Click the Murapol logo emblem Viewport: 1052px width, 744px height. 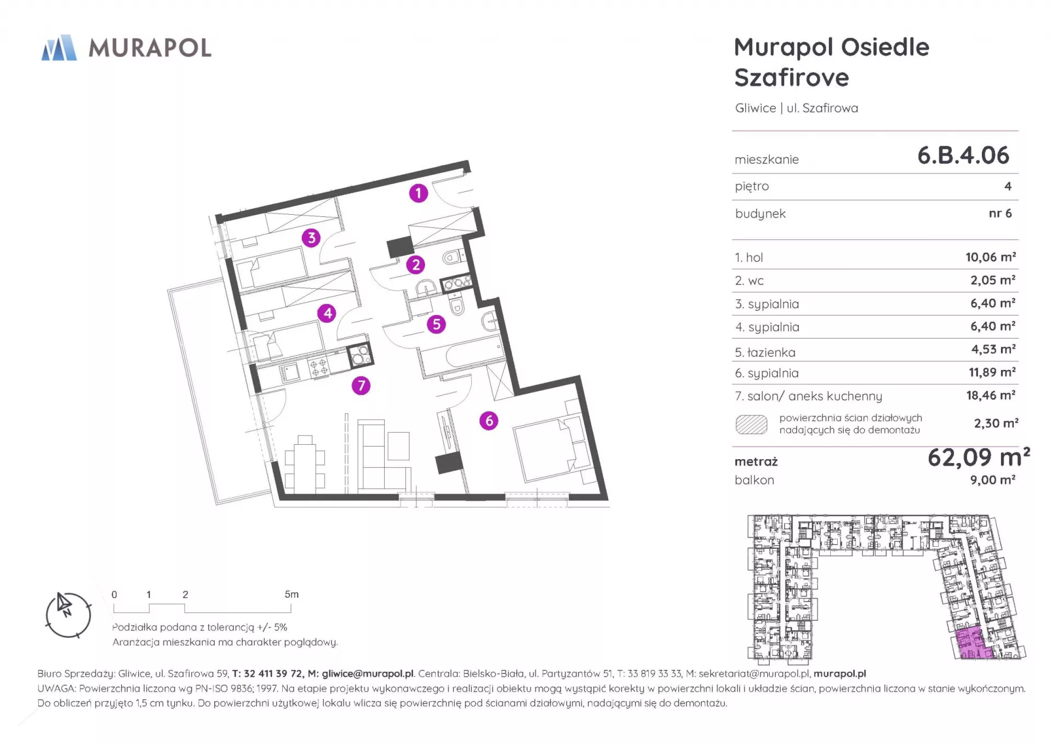pyautogui.click(x=59, y=48)
